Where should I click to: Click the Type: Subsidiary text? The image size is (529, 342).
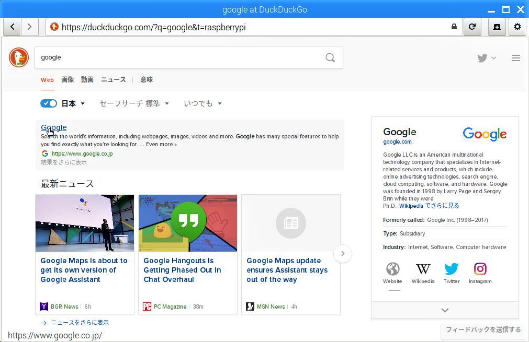(404, 233)
